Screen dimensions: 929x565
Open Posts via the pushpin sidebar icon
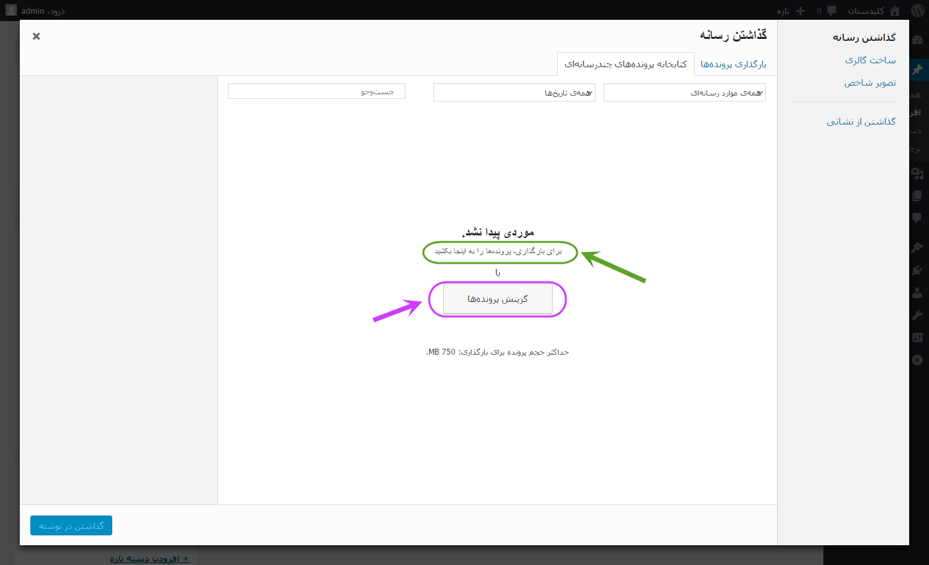pos(917,69)
